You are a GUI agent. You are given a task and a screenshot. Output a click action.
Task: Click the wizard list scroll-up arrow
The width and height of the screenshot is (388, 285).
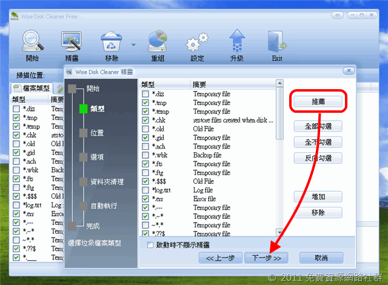tap(279, 83)
